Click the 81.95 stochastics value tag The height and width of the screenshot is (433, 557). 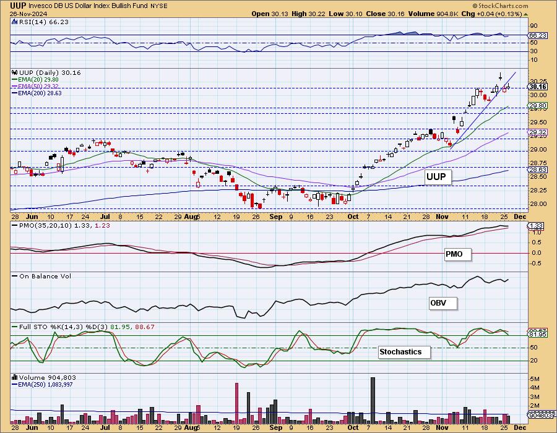tap(538, 335)
